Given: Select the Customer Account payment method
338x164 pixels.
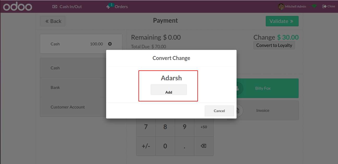Looking at the screenshot, I should [x=73, y=107].
